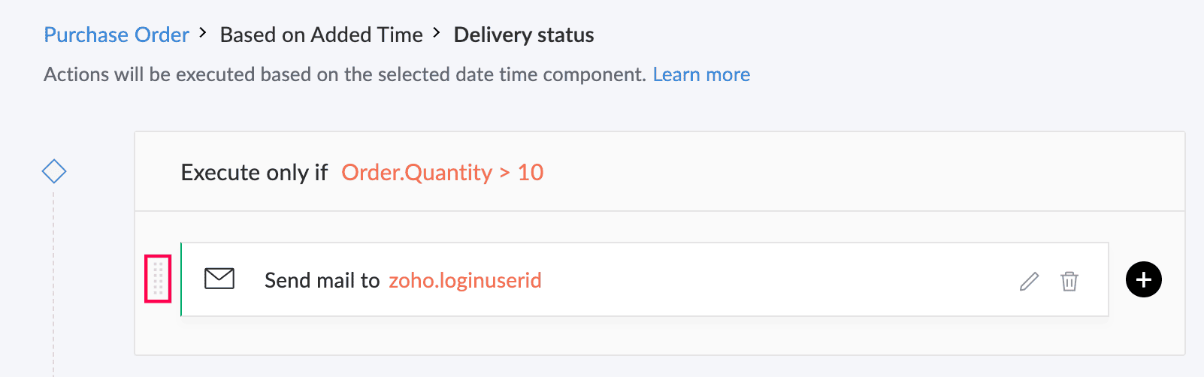Image resolution: width=1204 pixels, height=377 pixels.
Task: Delete the Send mail action via trash icon
Action: (1069, 281)
